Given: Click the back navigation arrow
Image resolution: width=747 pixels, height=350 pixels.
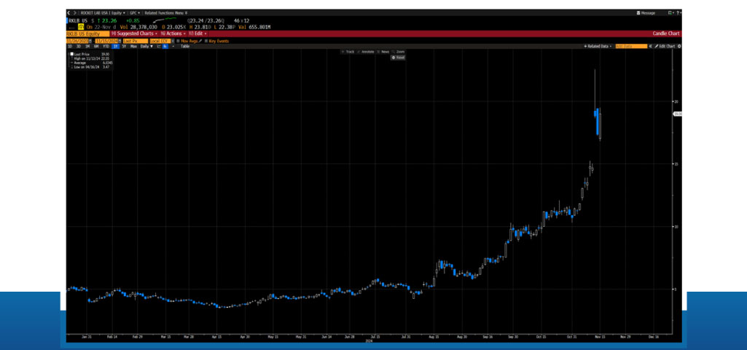Looking at the screenshot, I should pos(69,12).
